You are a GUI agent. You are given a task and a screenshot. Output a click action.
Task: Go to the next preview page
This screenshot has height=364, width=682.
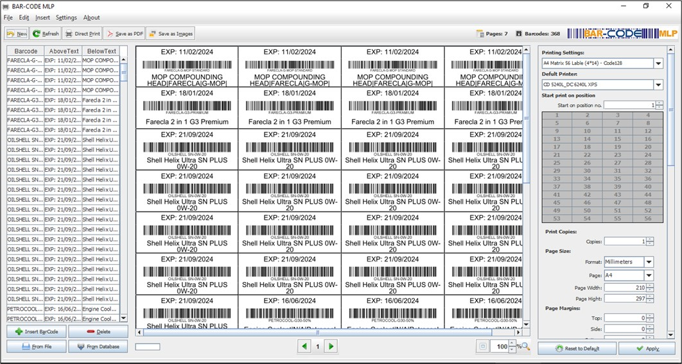tap(331, 347)
